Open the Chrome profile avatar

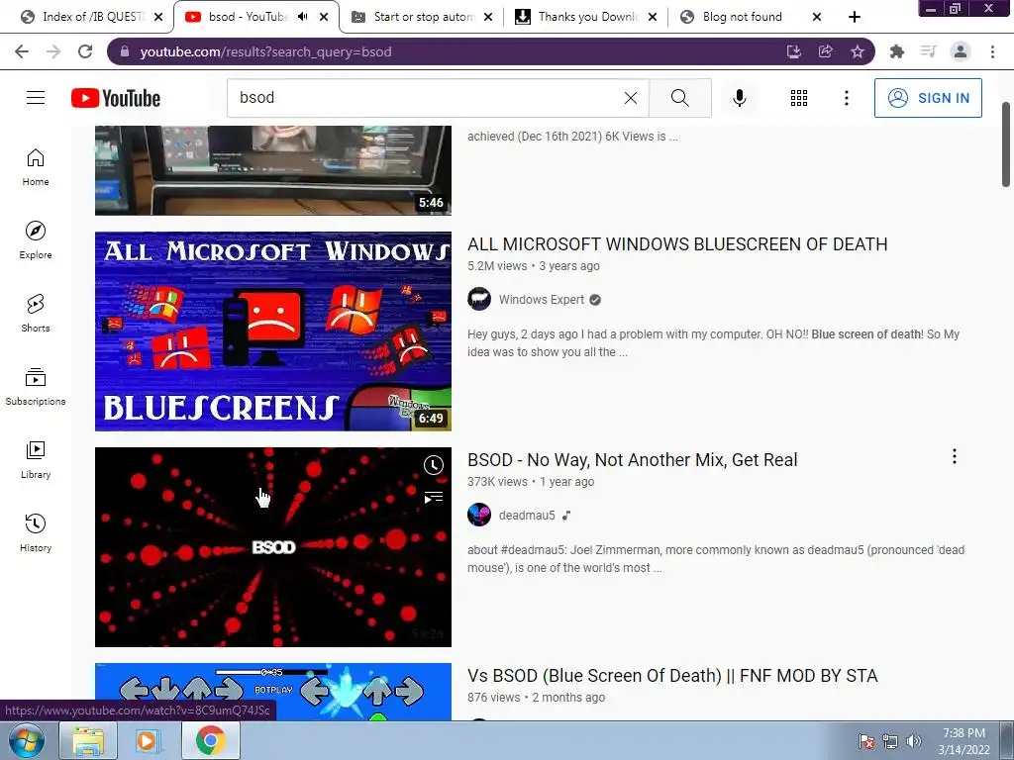pyautogui.click(x=961, y=51)
